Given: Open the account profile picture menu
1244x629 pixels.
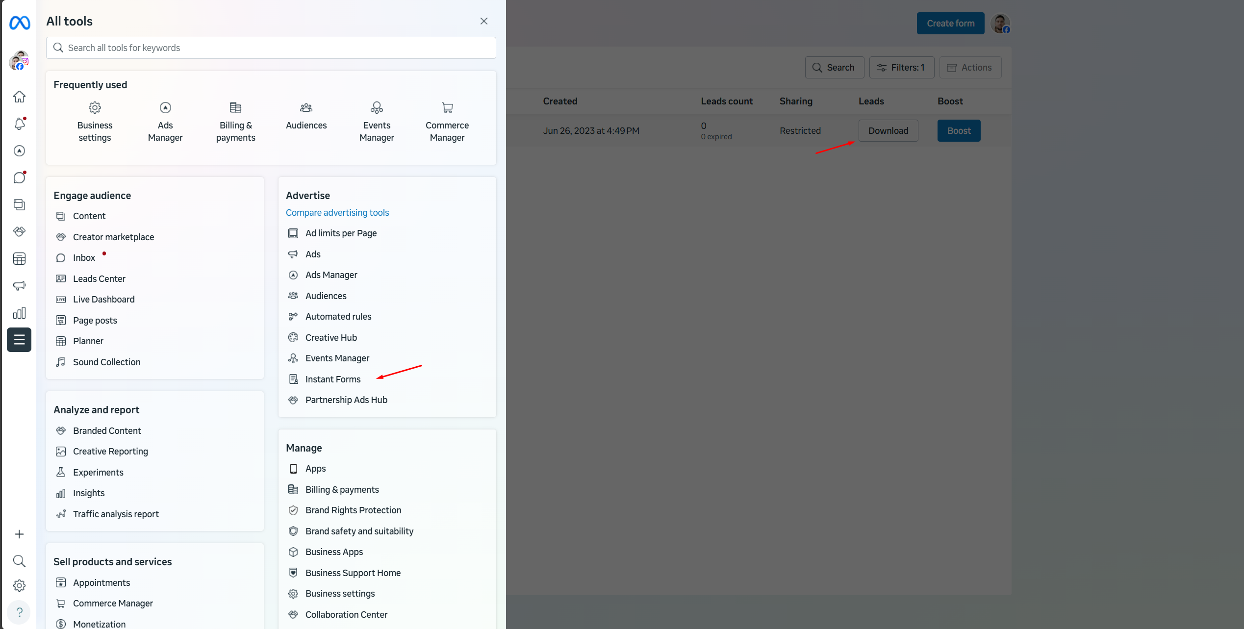Looking at the screenshot, I should pos(1000,24).
